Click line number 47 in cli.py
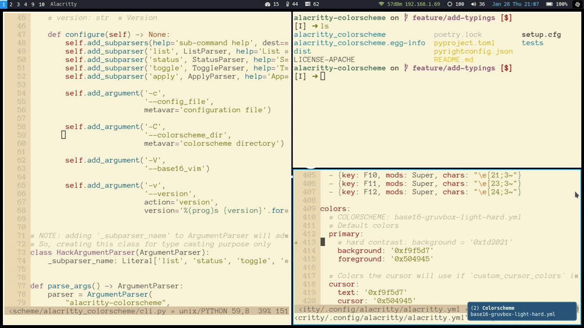This screenshot has height=328, width=584. (21, 35)
